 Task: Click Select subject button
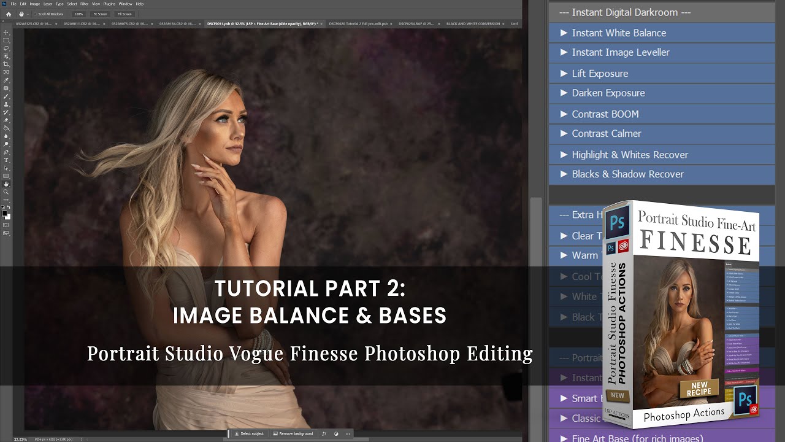pos(249,433)
